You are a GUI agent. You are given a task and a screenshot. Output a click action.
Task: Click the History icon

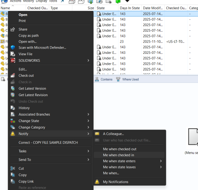click(13, 108)
